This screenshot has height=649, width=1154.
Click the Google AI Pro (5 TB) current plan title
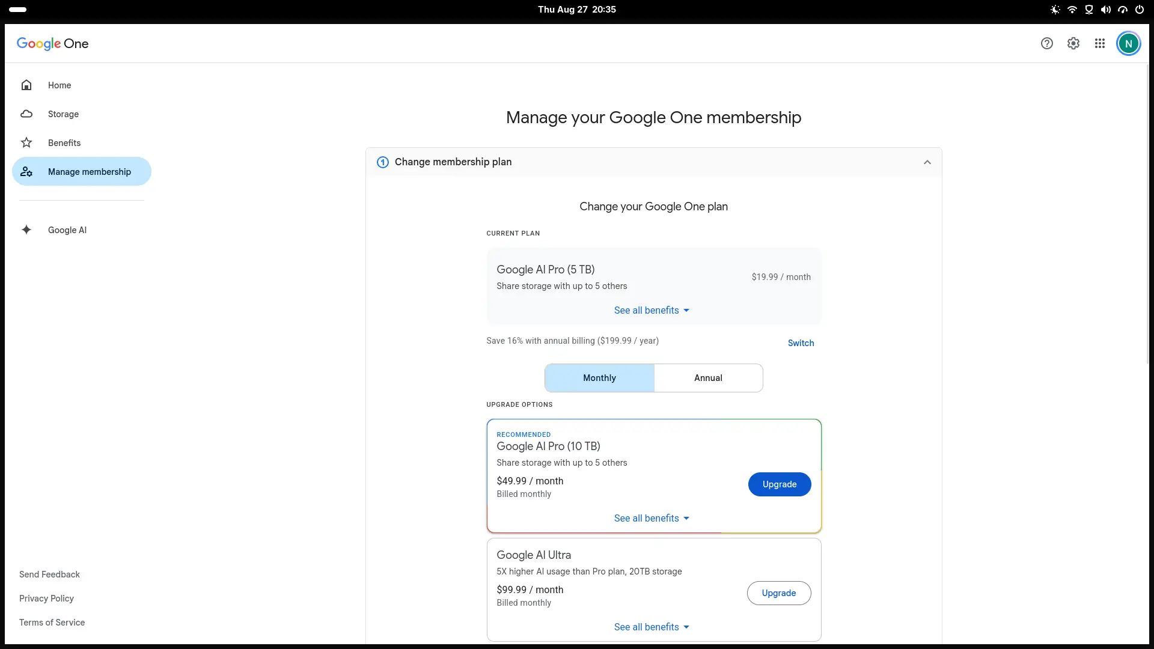546,270
